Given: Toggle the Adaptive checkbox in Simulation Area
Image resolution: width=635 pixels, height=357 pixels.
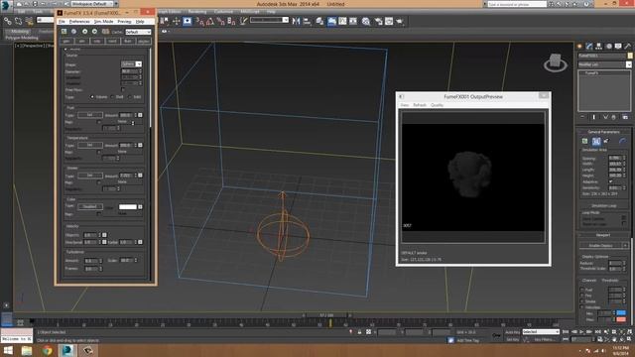Looking at the screenshot, I should [611, 181].
